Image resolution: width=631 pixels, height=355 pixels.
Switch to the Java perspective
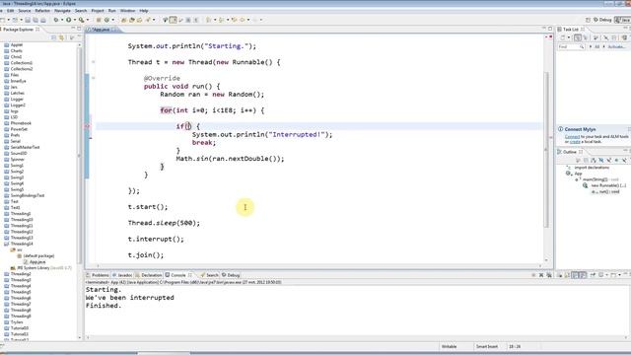(x=622, y=20)
